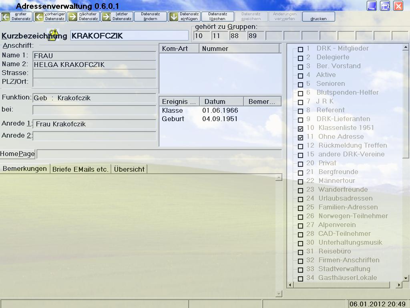Click the HomePage input field
This screenshot has height=308, width=410.
pyautogui.click(x=159, y=154)
